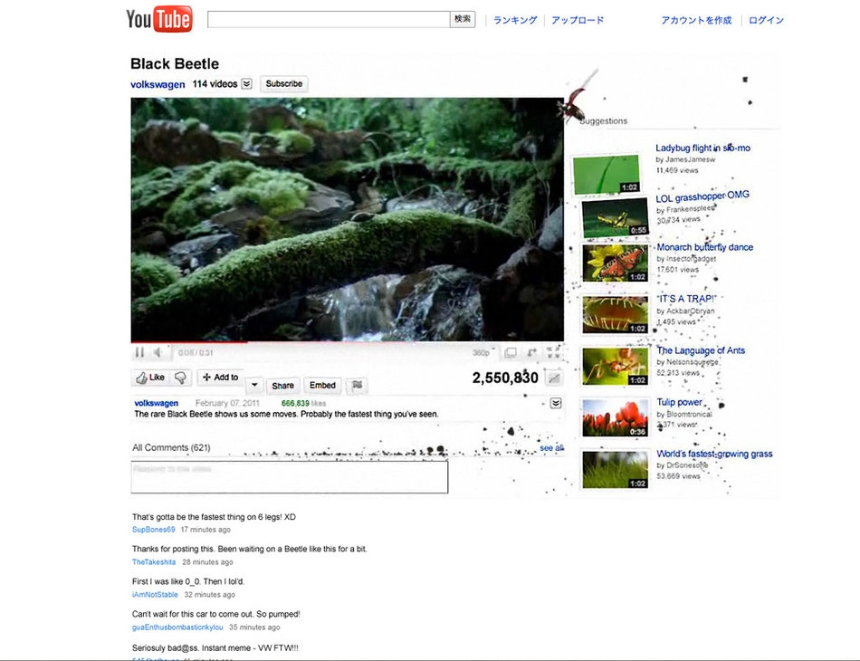Open World's fastest-growing grass video
The width and height of the screenshot is (860, 661).
click(x=714, y=454)
